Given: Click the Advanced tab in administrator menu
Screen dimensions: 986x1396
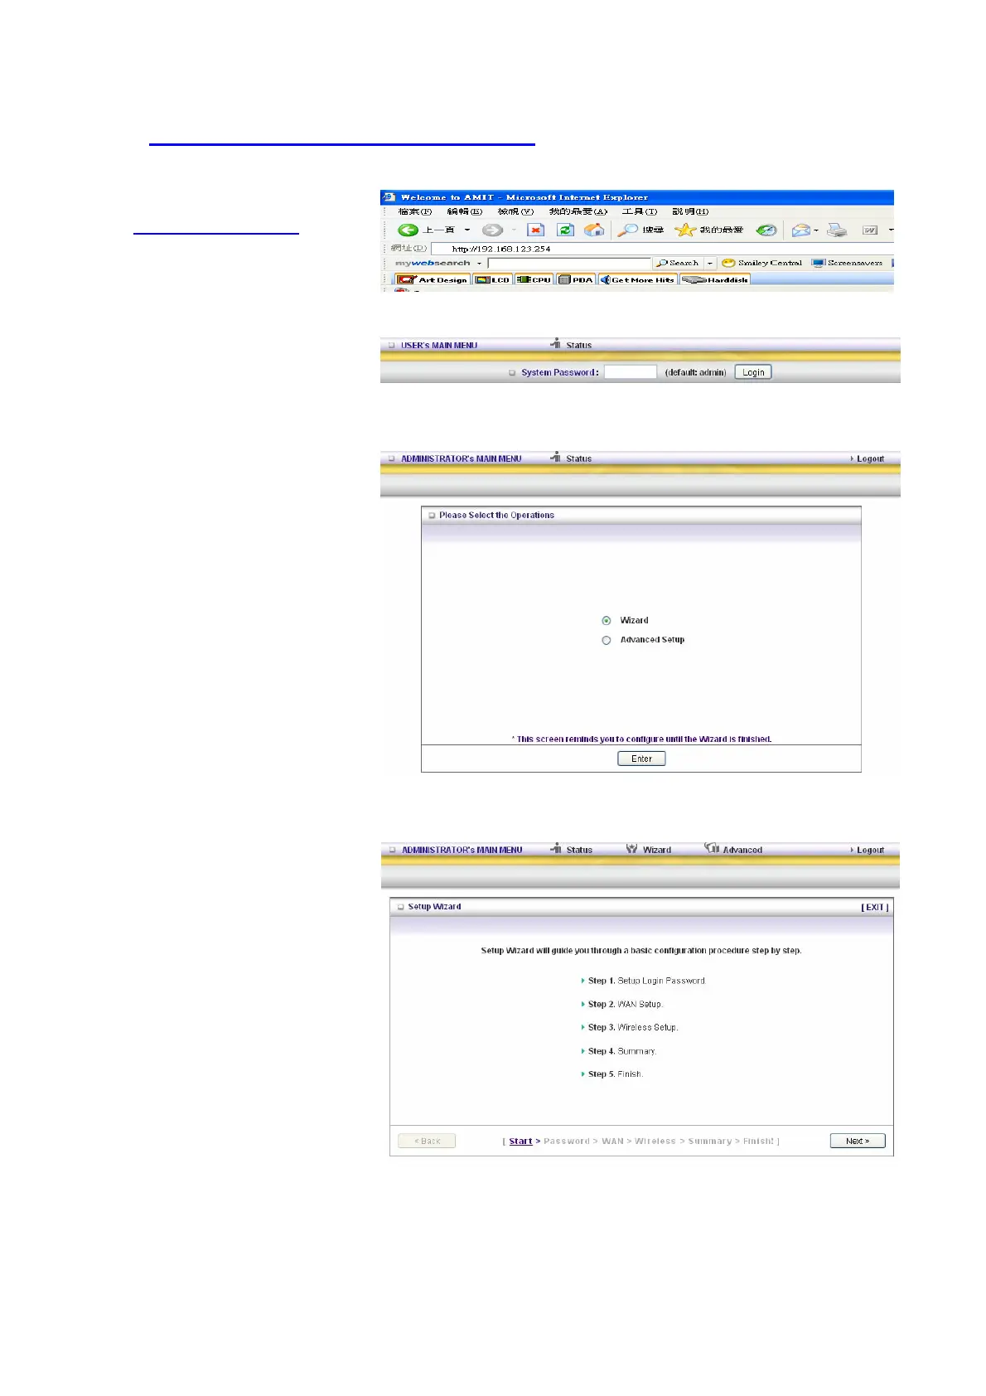Looking at the screenshot, I should [x=733, y=849].
